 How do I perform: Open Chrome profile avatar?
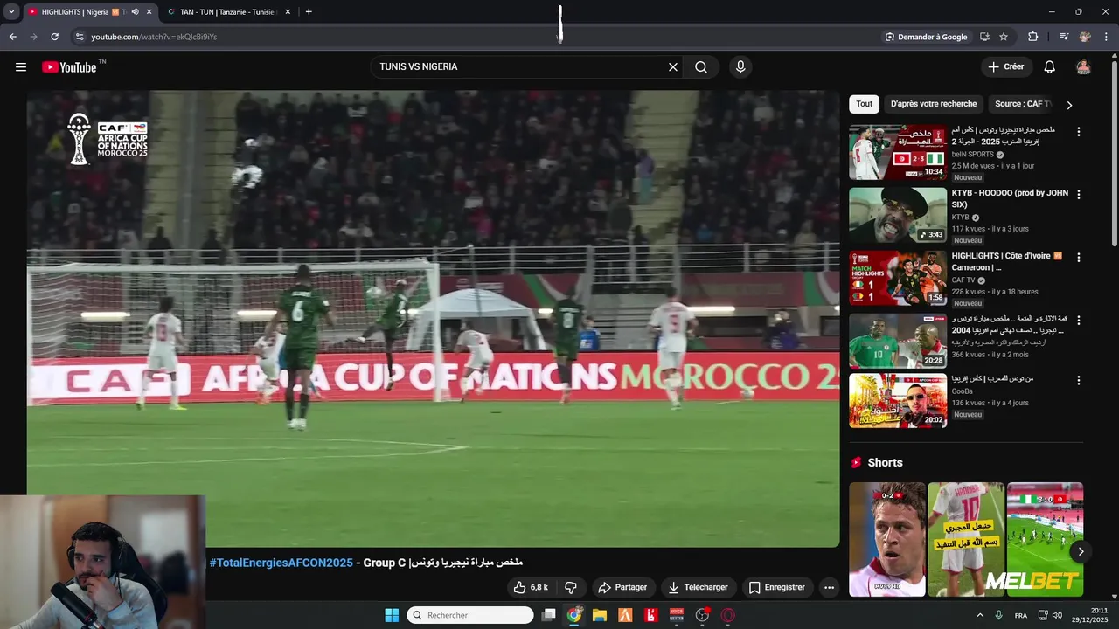pos(1085,37)
